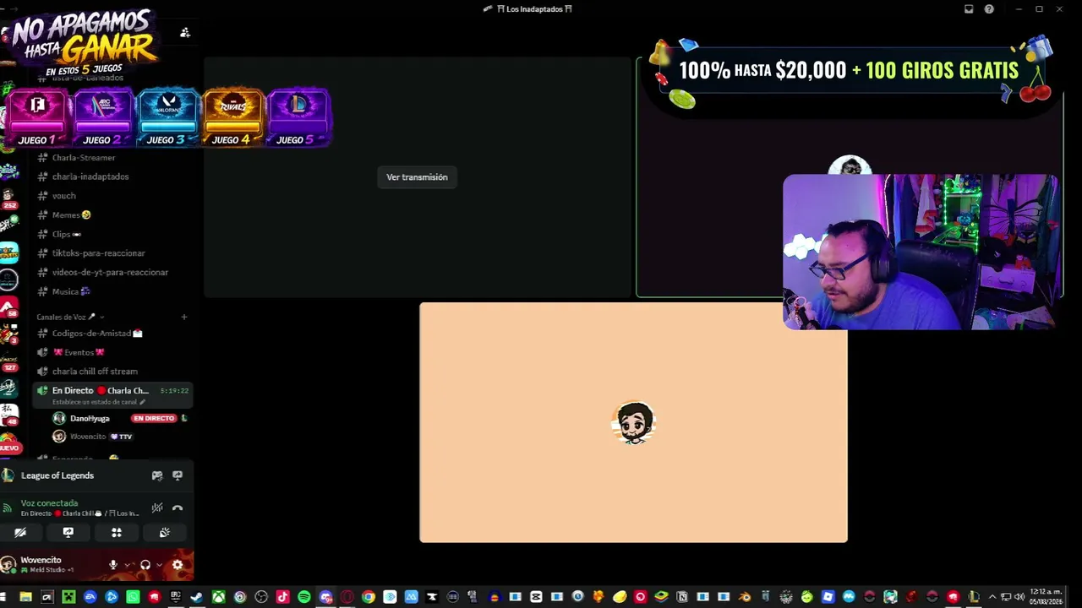Open Google Chrome from the taskbar
Screen dimensions: 1082x608
[369, 597]
